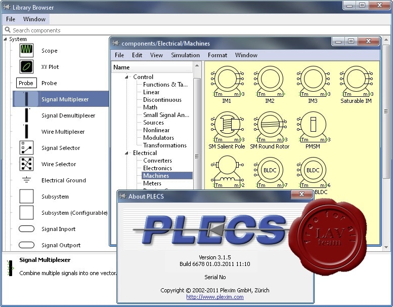Screen dimensions: 393x307
Task: Select the Converters tree item
Action: click(x=157, y=161)
